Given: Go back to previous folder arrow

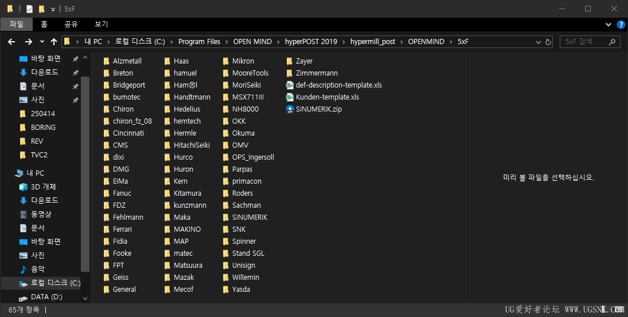Looking at the screenshot, I should 11,42.
